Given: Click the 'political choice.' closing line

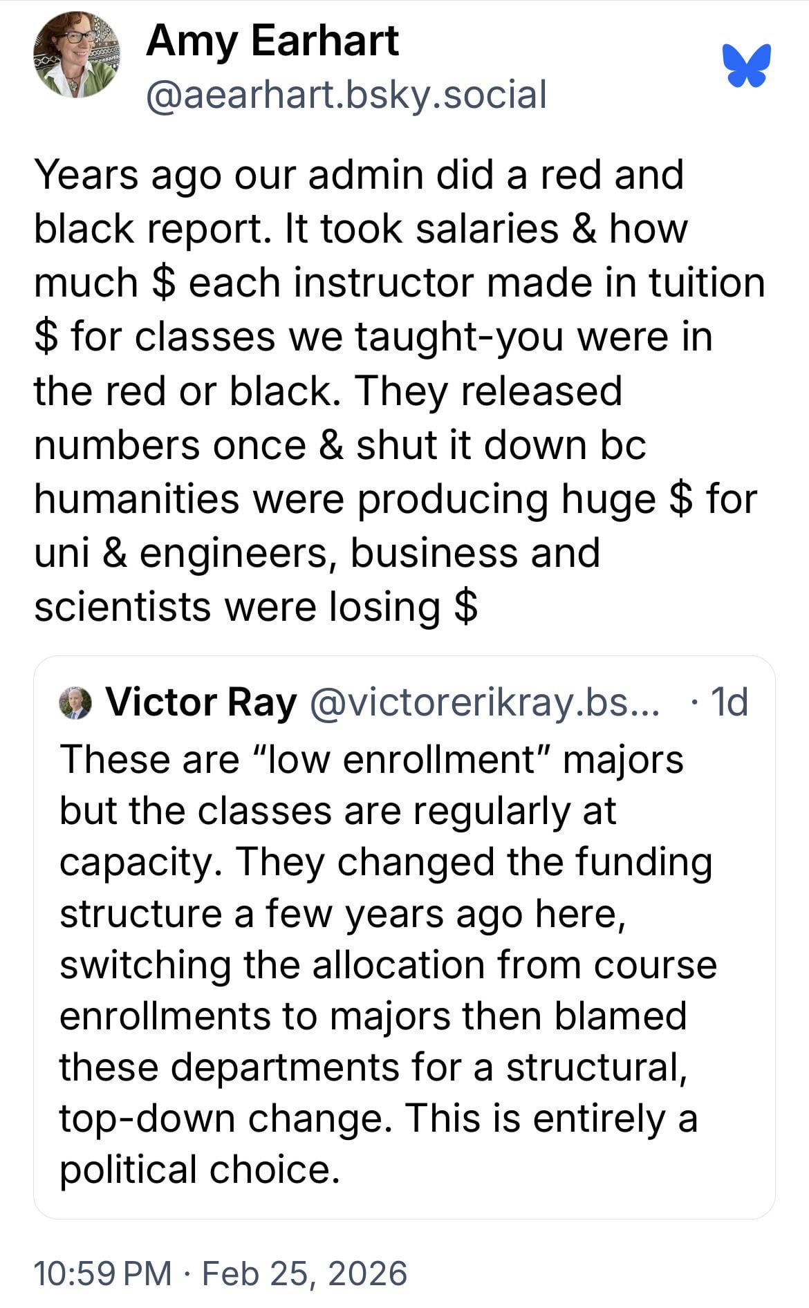Looking at the screenshot, I should (x=200, y=1170).
